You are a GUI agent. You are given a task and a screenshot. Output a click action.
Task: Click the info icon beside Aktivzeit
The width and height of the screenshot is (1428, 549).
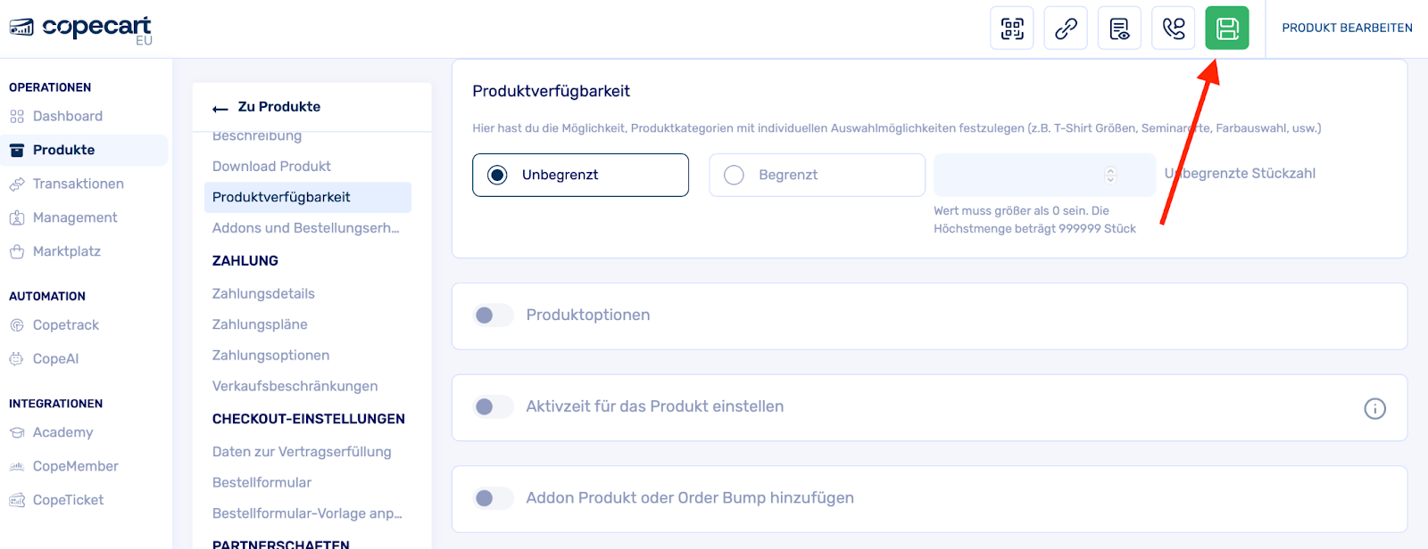1374,408
